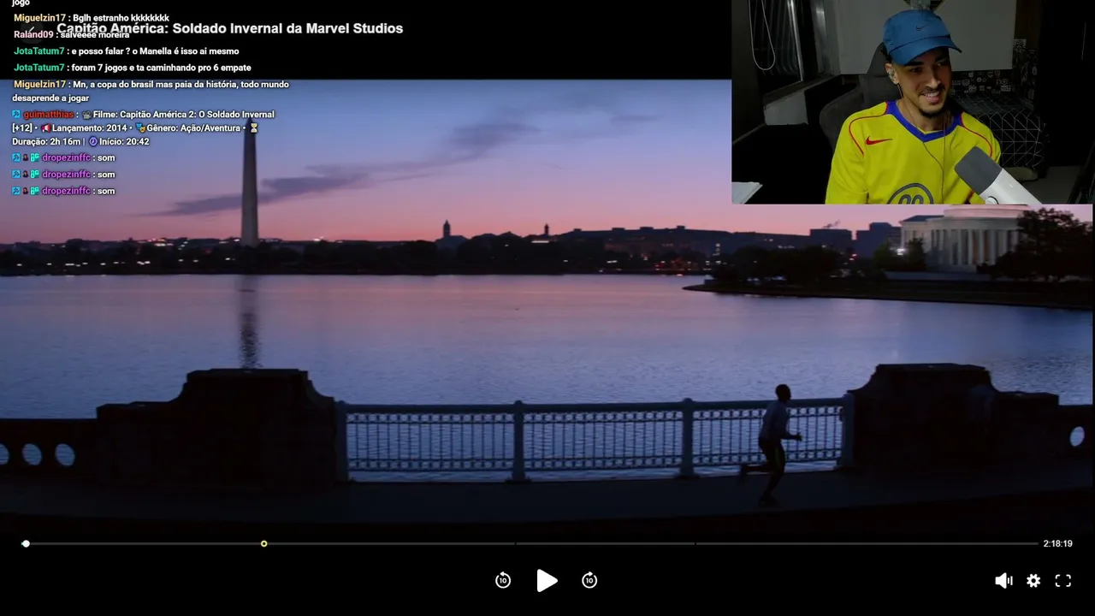Skip forward 10 seconds

[x=589, y=581]
